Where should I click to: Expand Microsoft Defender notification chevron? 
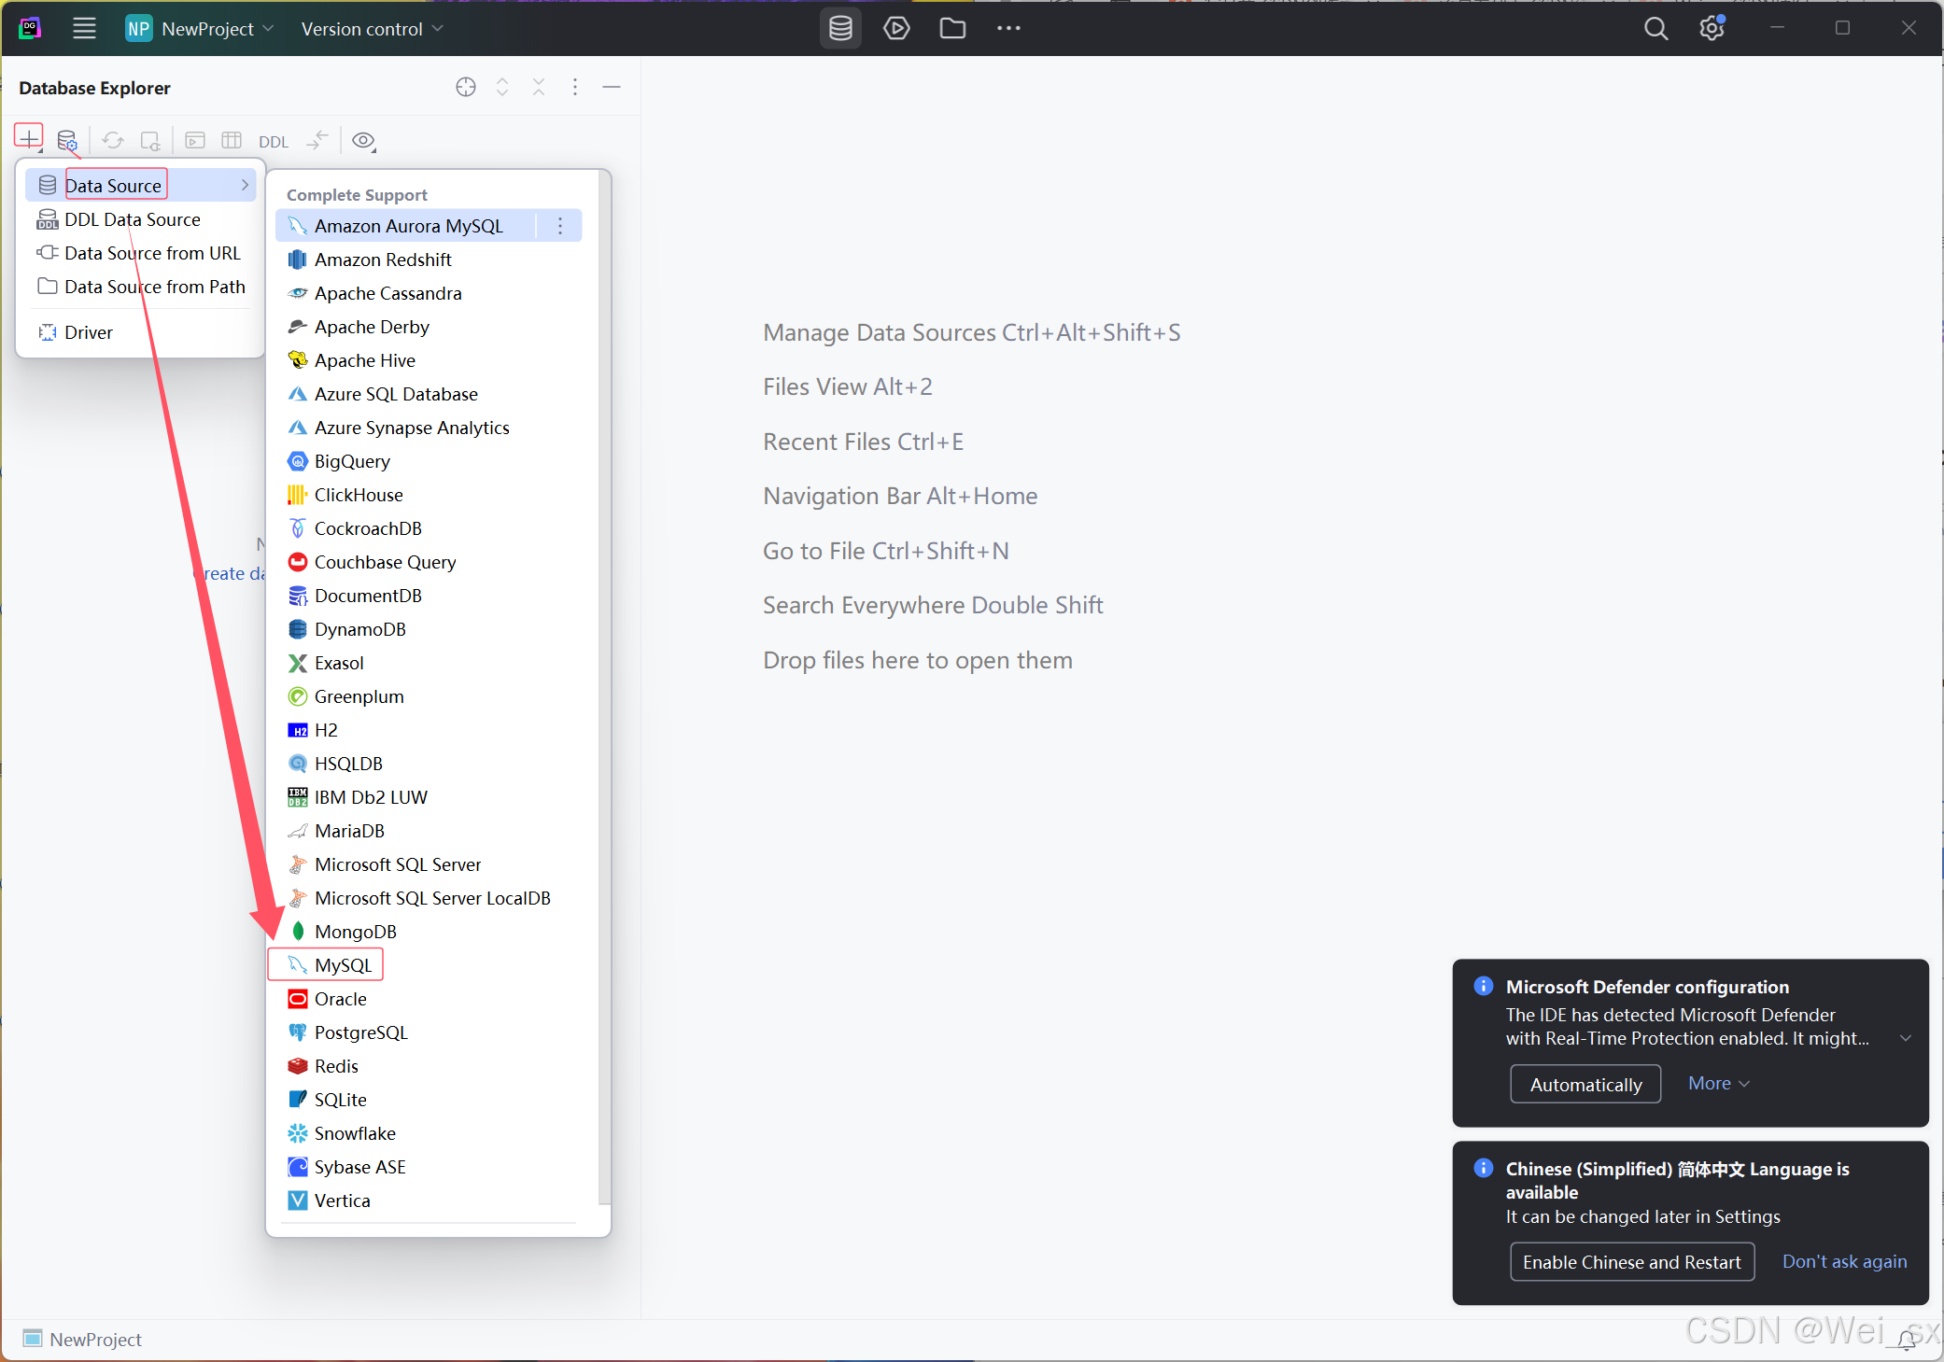click(1906, 1038)
